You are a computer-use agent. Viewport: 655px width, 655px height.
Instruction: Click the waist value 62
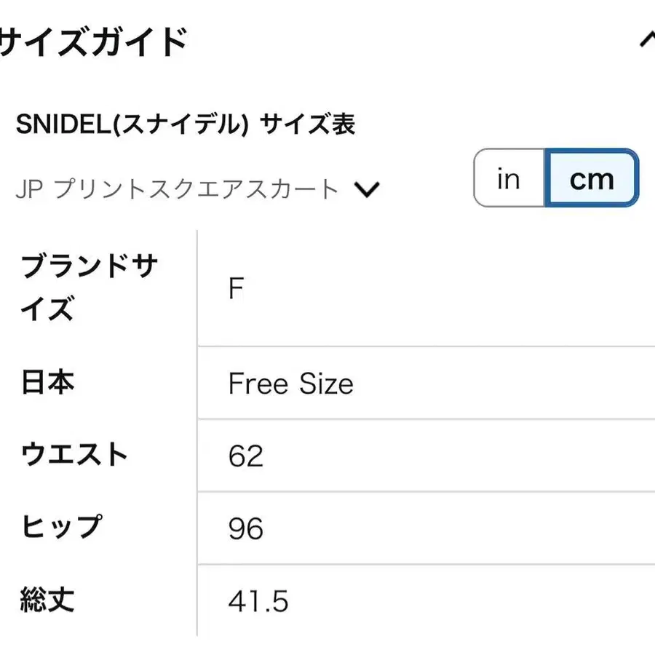pos(245,456)
